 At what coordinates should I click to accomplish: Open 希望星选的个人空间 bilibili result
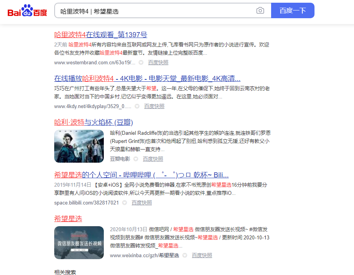[141, 175]
